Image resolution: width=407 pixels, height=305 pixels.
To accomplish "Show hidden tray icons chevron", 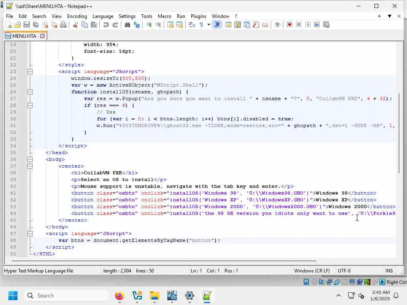I will 339,295.
